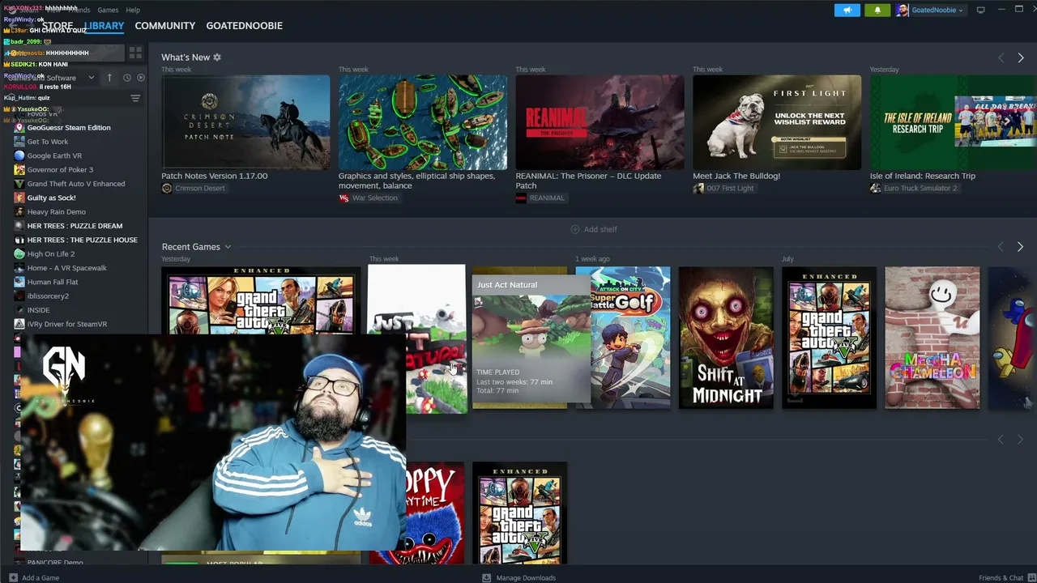1037x583 pixels.
Task: Click the War Selection publisher icon
Action: (344, 198)
